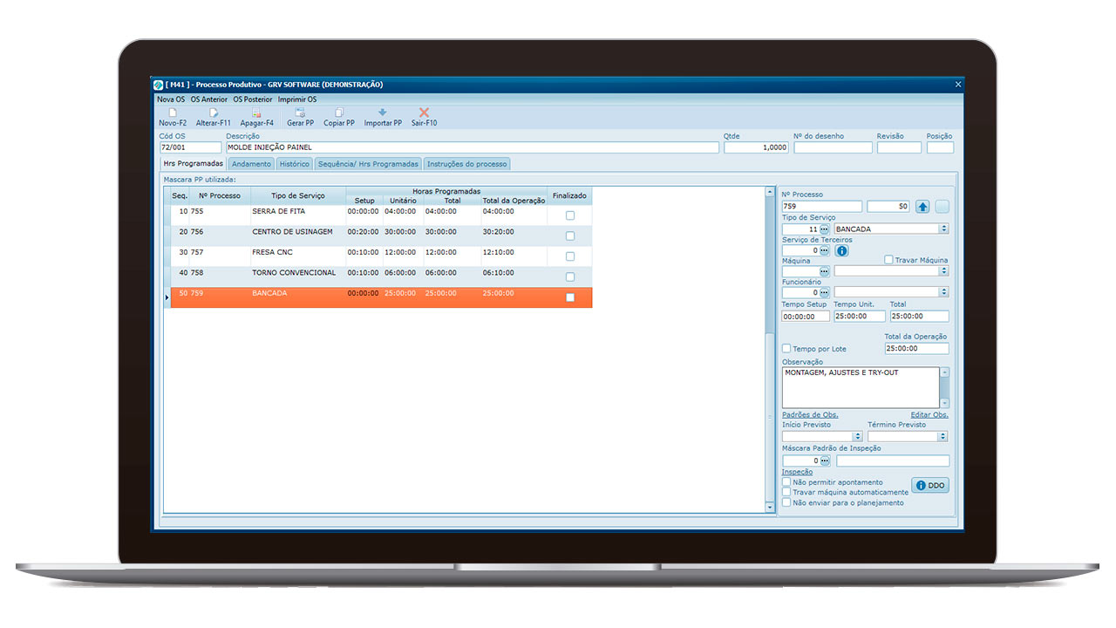Viewport: 1116px width, 628px height.
Task: Click the Qtde field showing 1,0000
Action: coord(756,147)
